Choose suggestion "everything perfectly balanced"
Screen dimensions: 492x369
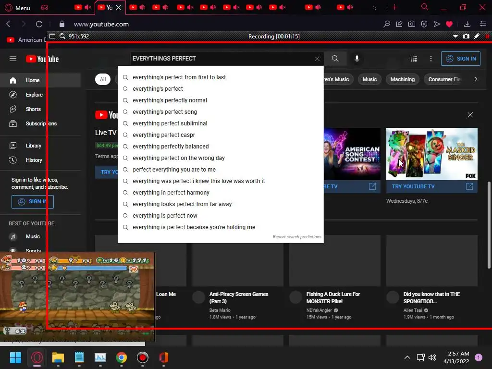tap(221, 147)
